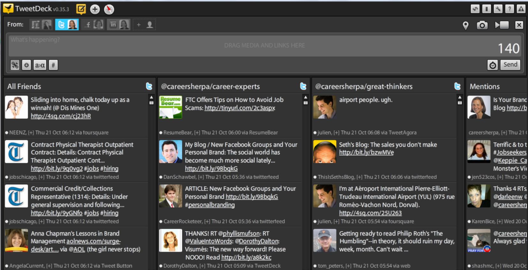Open the warning triangle notifications button
The height and width of the screenshot is (270, 528).
[521, 9]
